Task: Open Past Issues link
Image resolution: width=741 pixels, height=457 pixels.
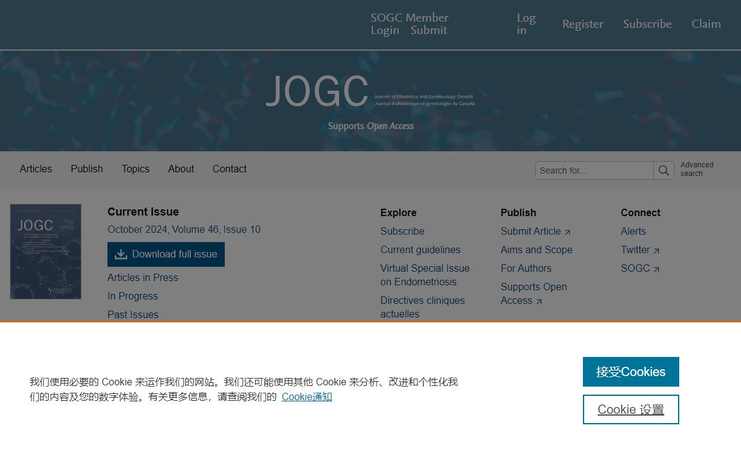Action: point(133,314)
